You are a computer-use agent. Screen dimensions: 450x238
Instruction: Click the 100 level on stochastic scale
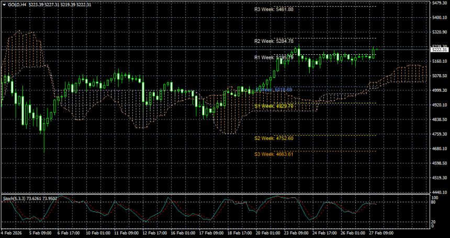point(434,198)
